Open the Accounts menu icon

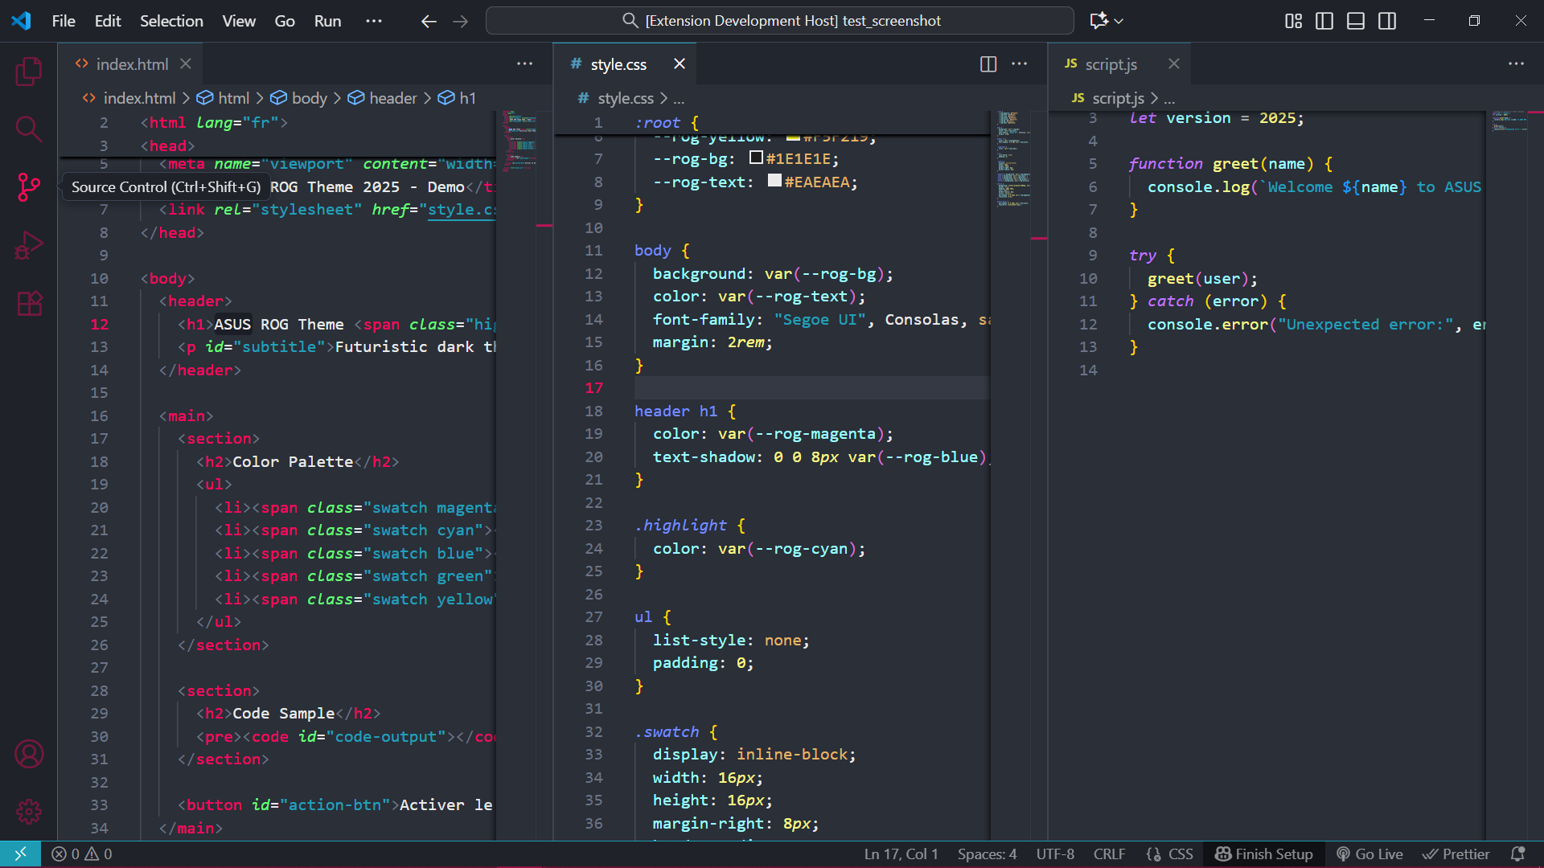pos(29,754)
